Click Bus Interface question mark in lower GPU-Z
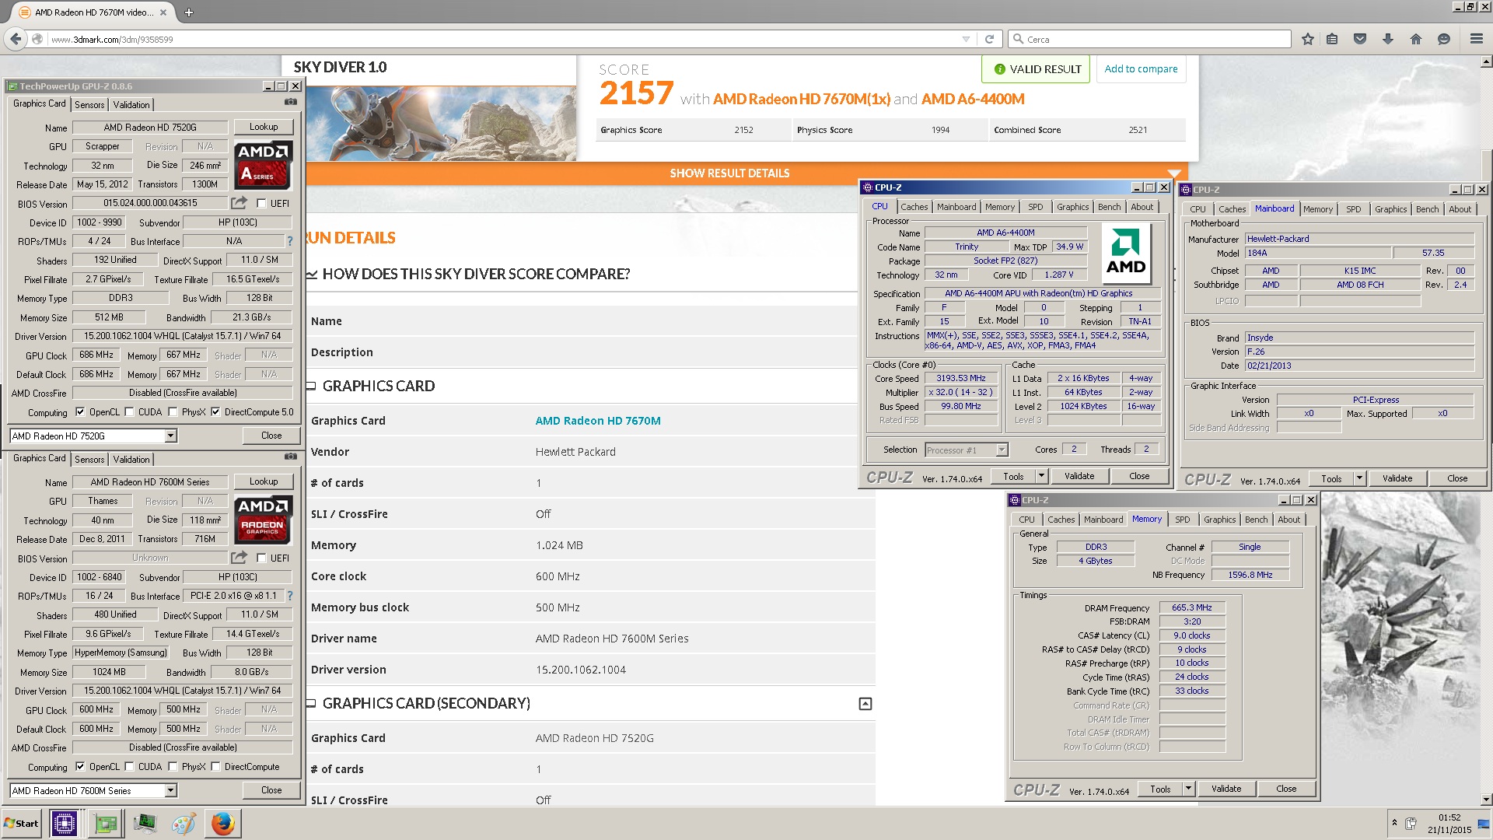 tap(290, 596)
